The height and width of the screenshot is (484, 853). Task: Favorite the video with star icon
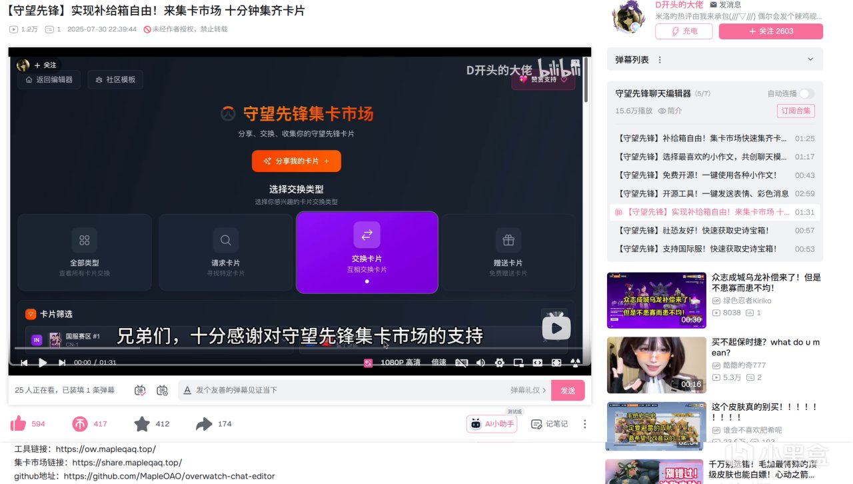coord(142,423)
